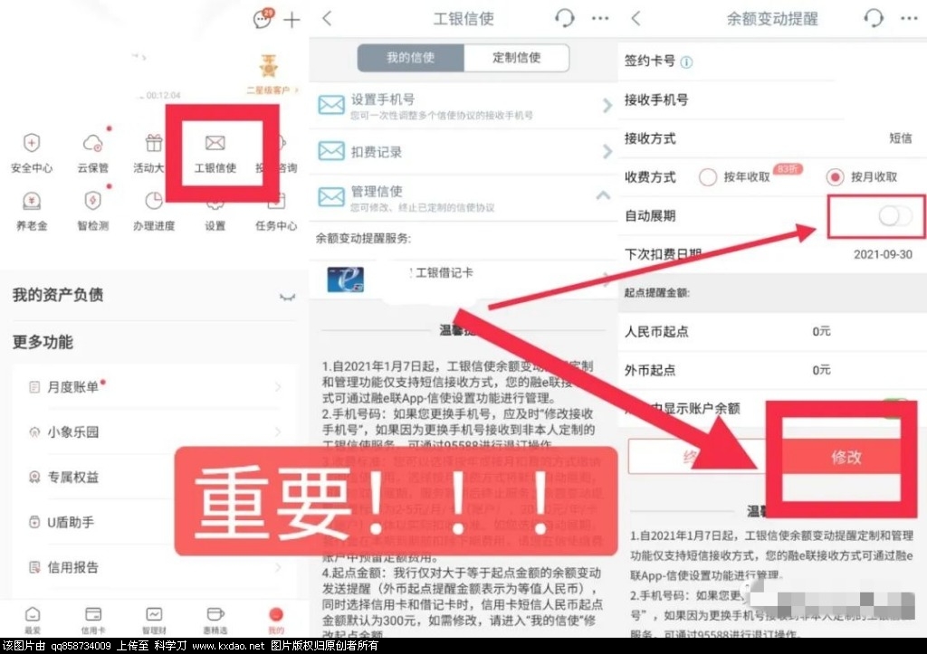Select the 按月收取 monthly charge option

pyautogui.click(x=836, y=176)
